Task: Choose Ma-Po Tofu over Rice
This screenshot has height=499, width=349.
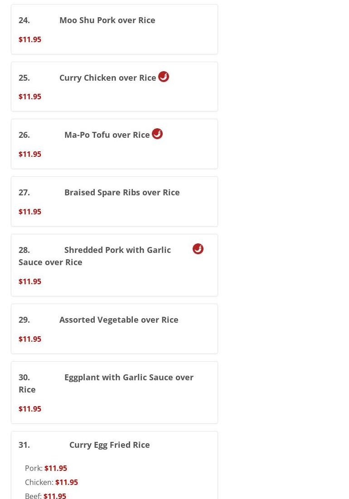Action: click(107, 135)
